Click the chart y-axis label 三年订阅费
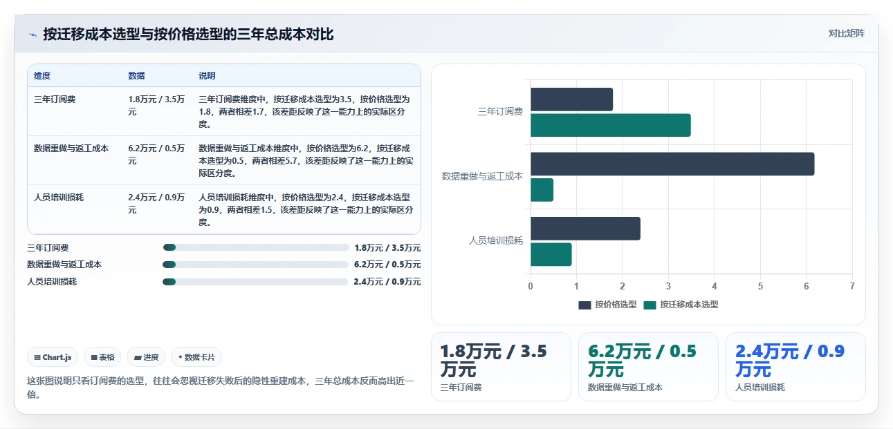The image size is (893, 429). pos(500,111)
